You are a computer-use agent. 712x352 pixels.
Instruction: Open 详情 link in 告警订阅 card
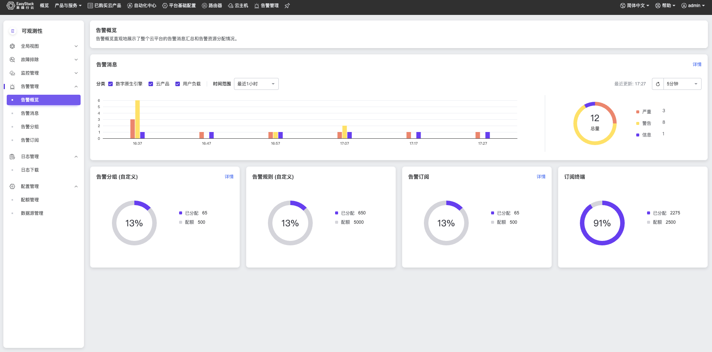tap(541, 177)
